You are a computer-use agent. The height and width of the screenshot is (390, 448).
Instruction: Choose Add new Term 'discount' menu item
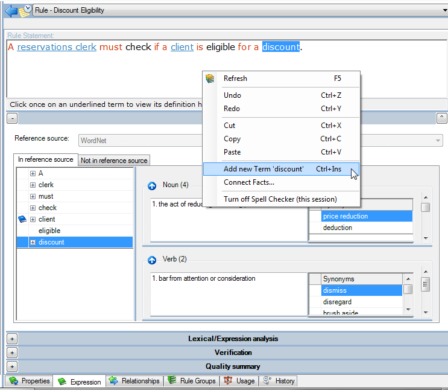pyautogui.click(x=263, y=169)
